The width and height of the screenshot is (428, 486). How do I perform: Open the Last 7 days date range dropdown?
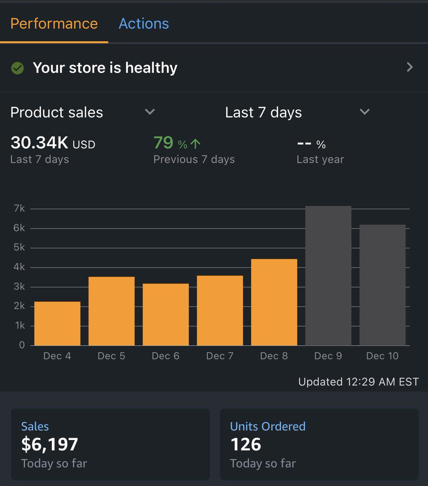tap(364, 112)
